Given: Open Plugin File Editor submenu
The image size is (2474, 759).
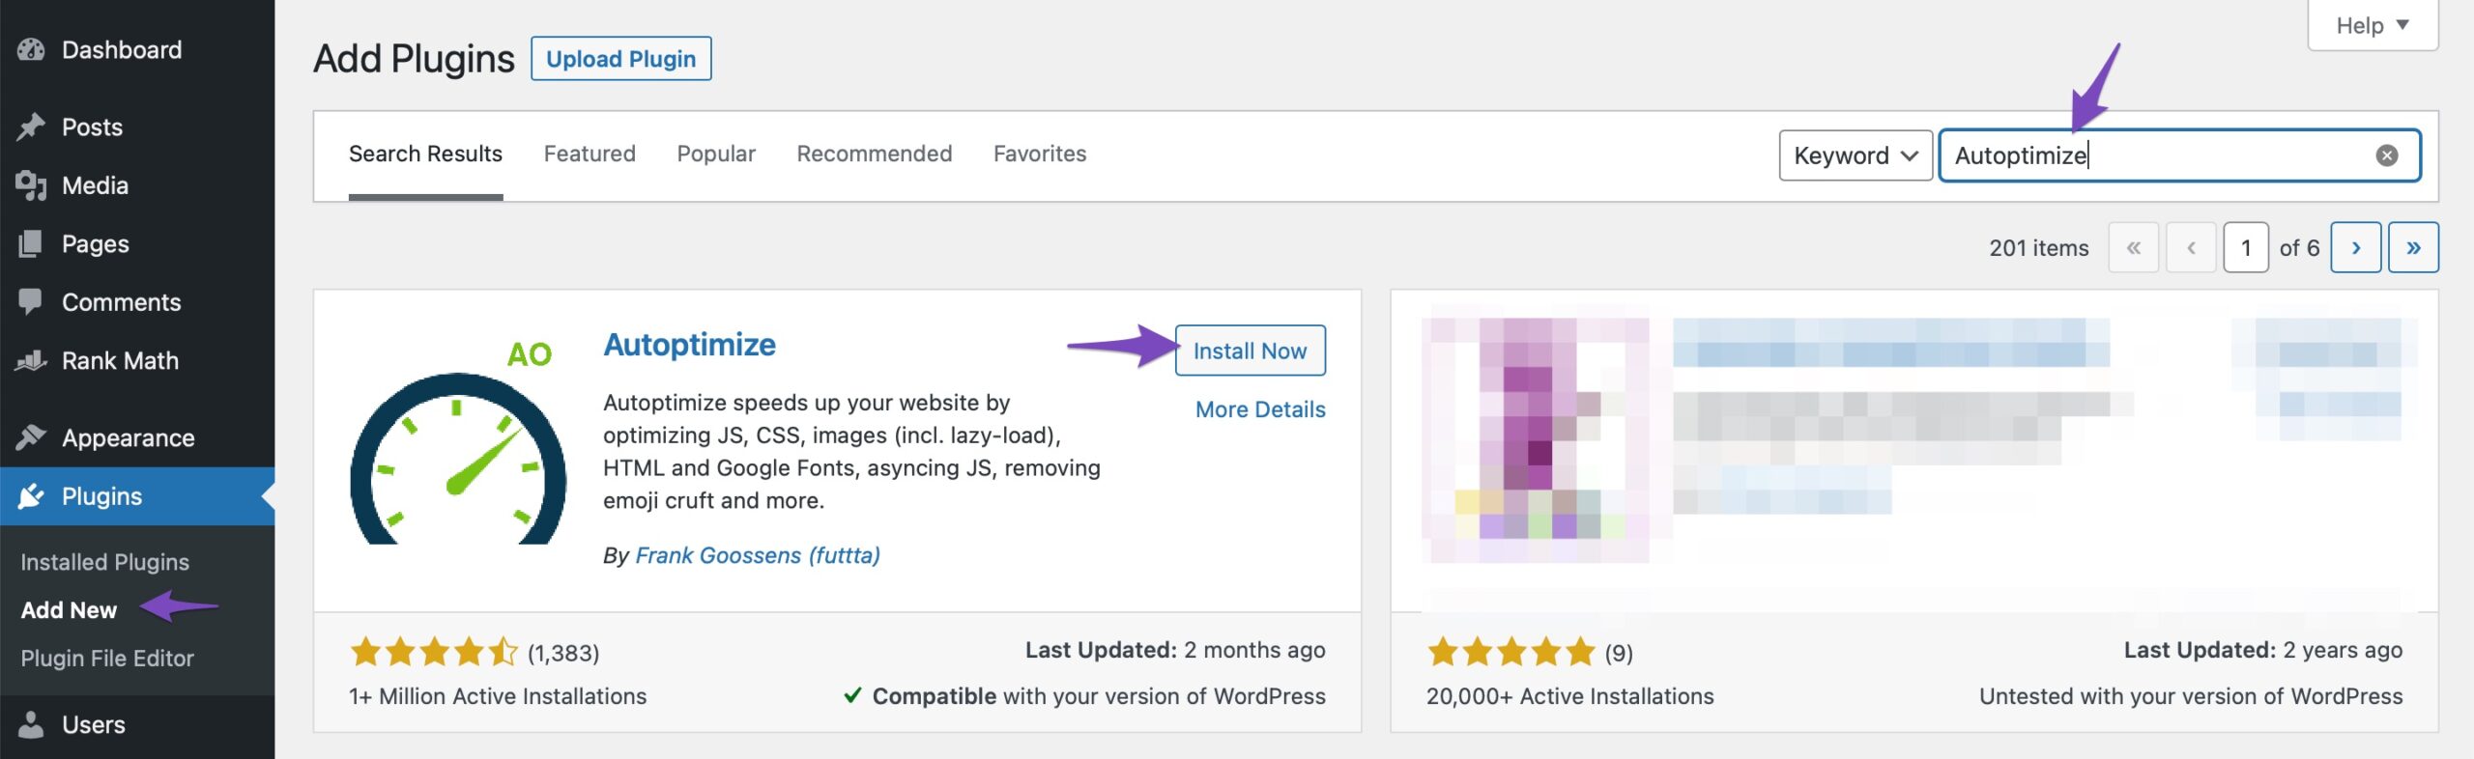Looking at the screenshot, I should click(107, 659).
